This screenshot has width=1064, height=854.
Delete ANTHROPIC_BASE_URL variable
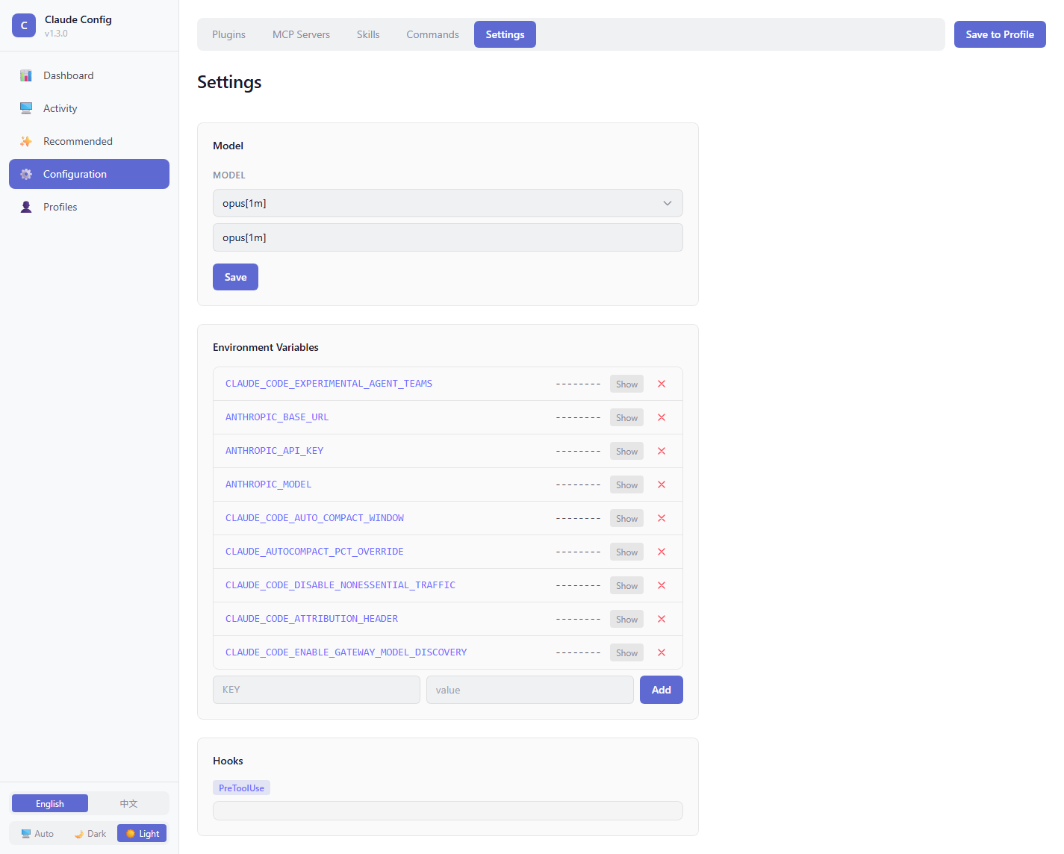(662, 417)
